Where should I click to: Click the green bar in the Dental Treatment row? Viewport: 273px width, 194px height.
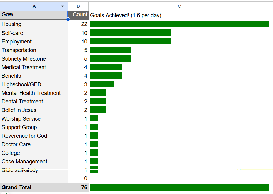click(x=98, y=101)
